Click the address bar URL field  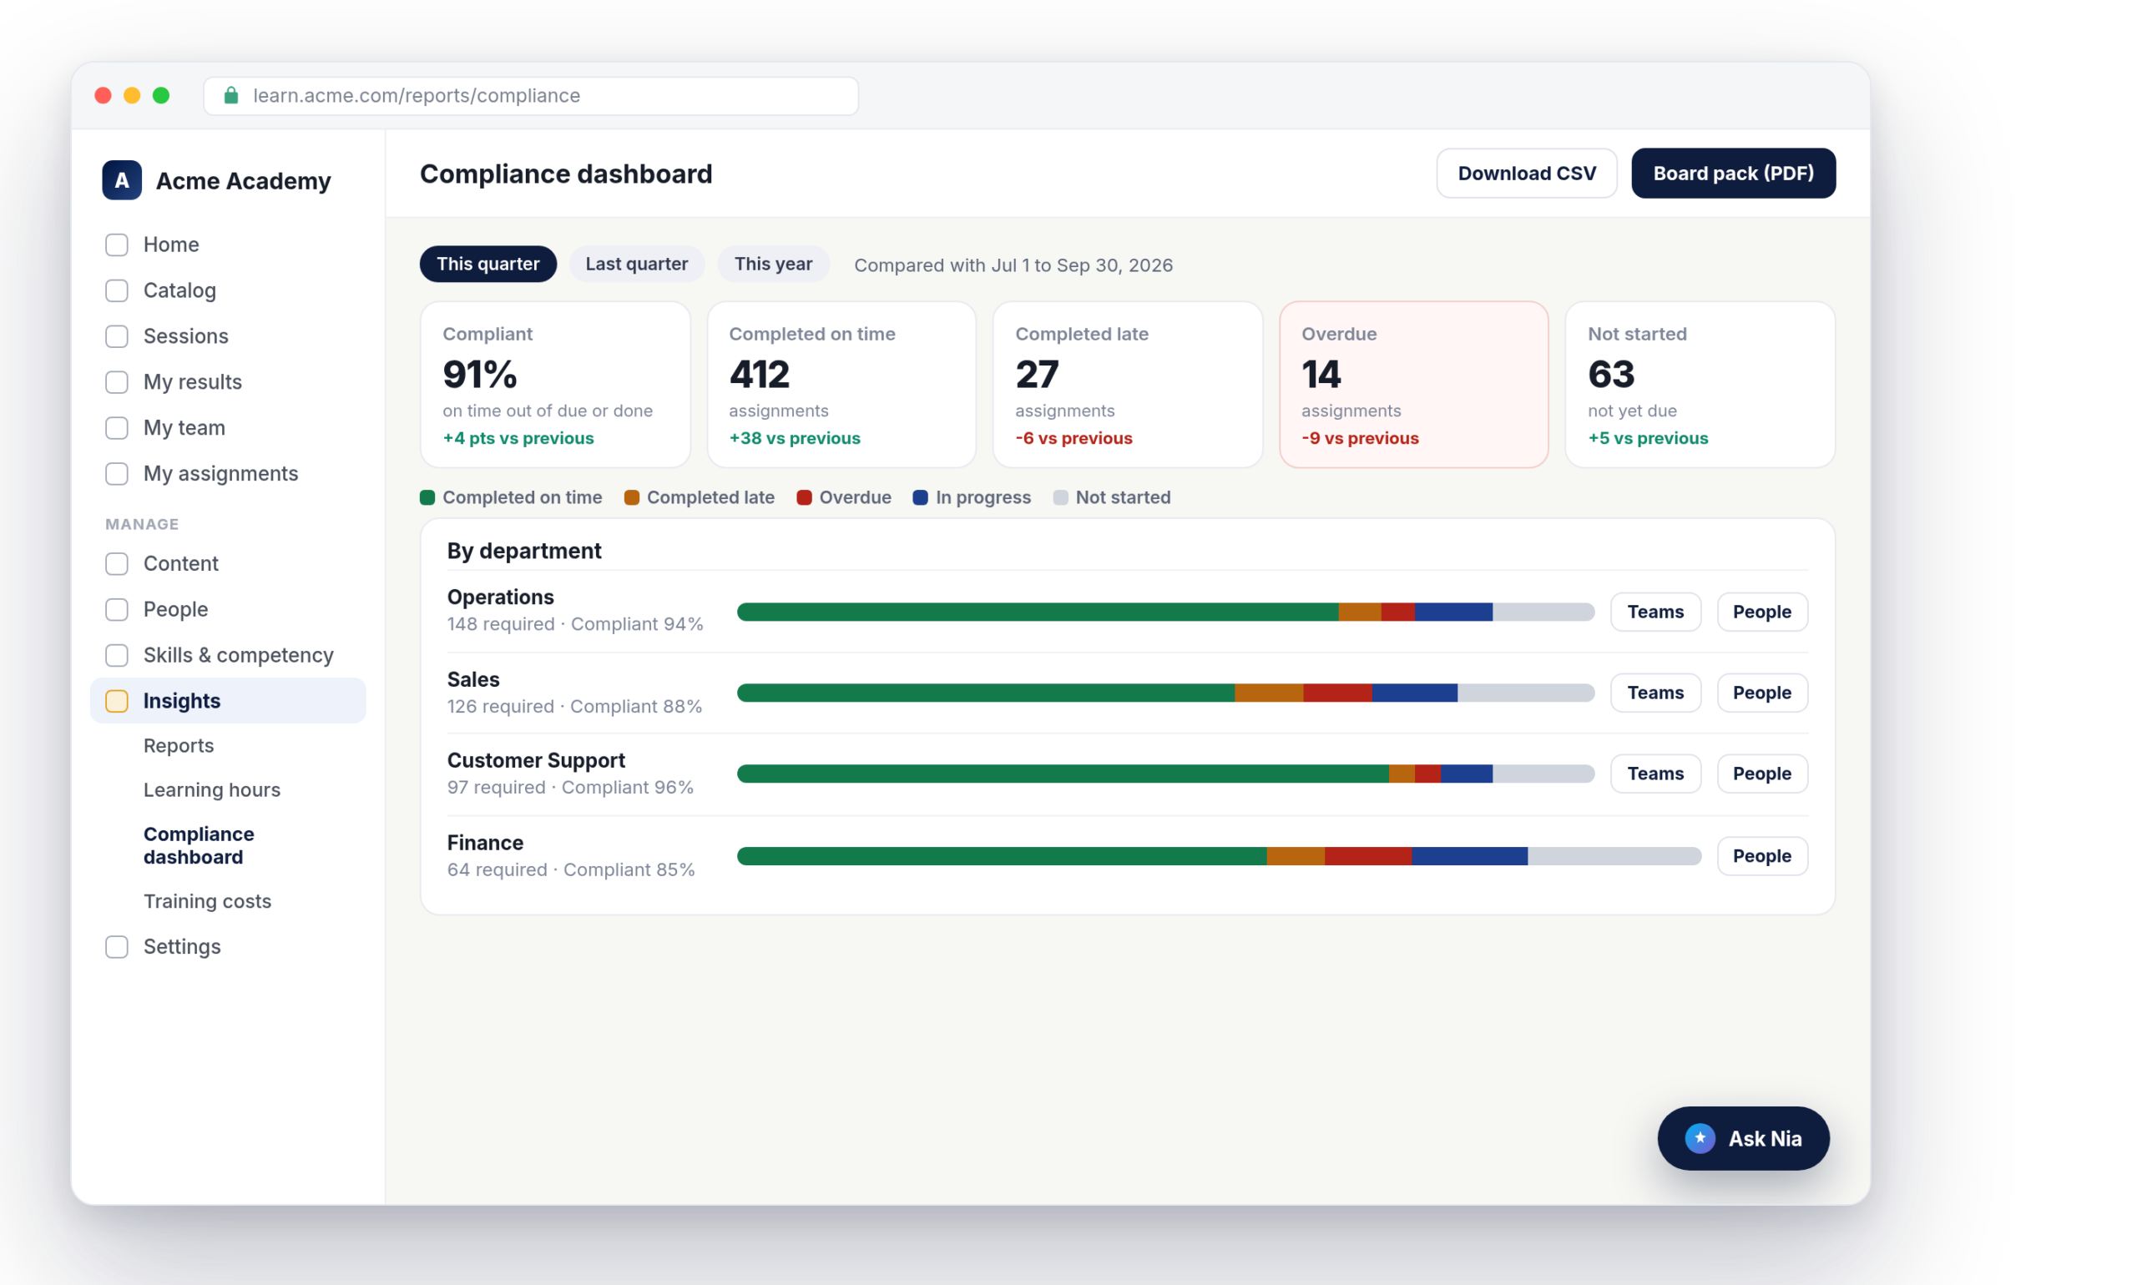point(531,95)
